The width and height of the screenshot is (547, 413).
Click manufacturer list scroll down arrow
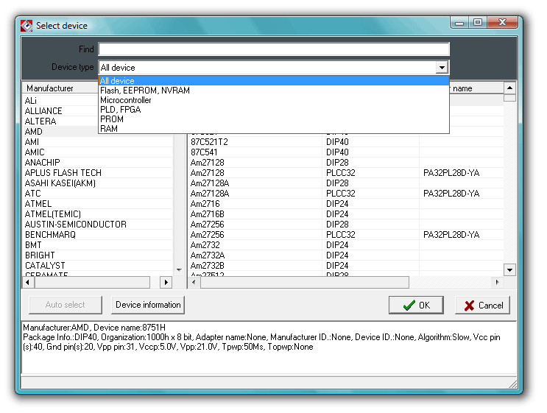coord(179,269)
